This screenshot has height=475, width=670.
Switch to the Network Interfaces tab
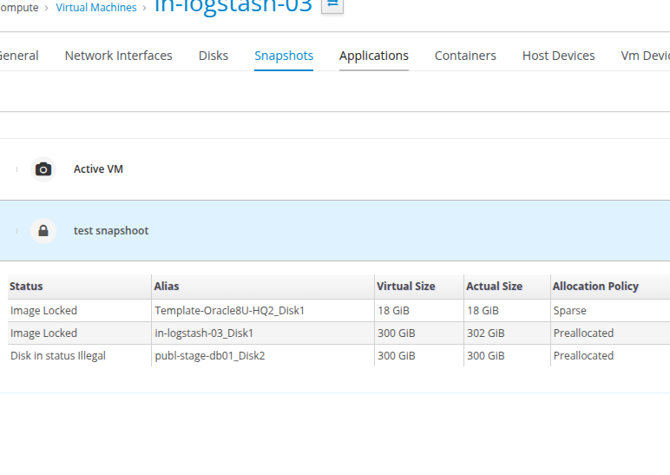[x=118, y=56]
